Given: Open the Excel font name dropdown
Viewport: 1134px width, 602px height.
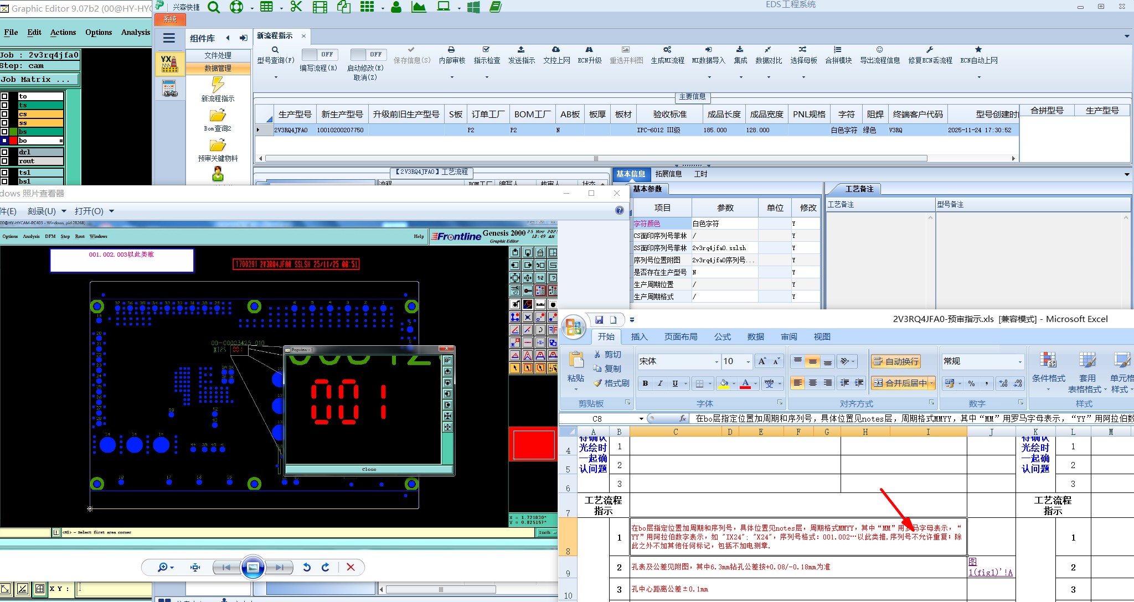Looking at the screenshot, I should (717, 362).
